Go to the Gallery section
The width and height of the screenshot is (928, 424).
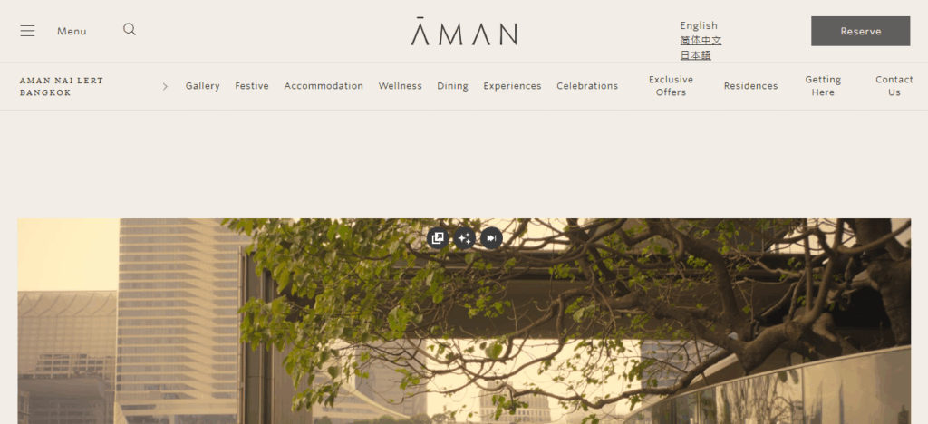click(202, 86)
